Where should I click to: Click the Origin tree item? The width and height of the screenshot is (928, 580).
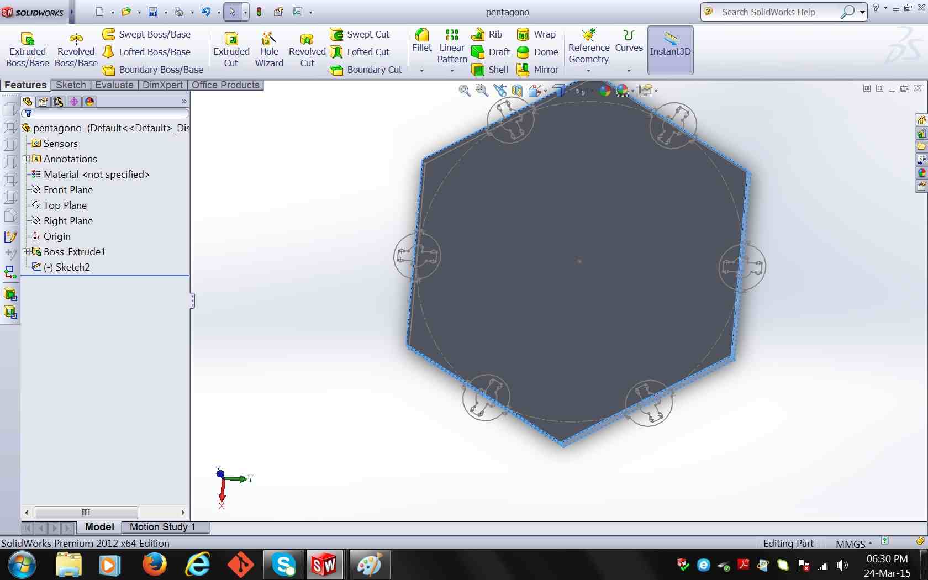coord(57,236)
